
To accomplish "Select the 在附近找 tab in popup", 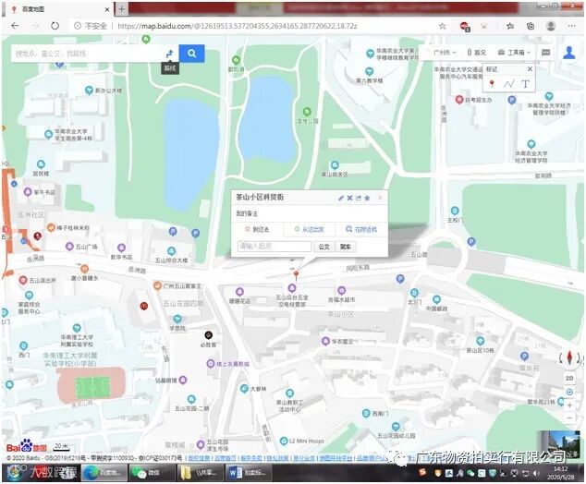I will [361, 229].
